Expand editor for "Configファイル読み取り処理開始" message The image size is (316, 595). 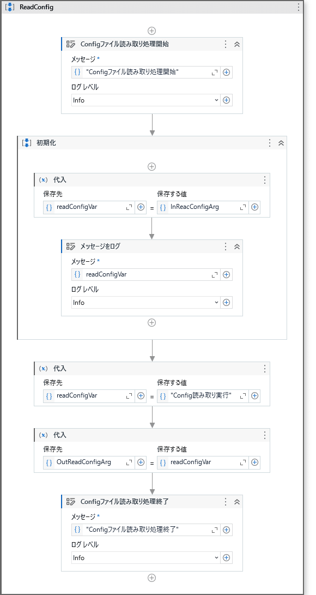(x=215, y=73)
